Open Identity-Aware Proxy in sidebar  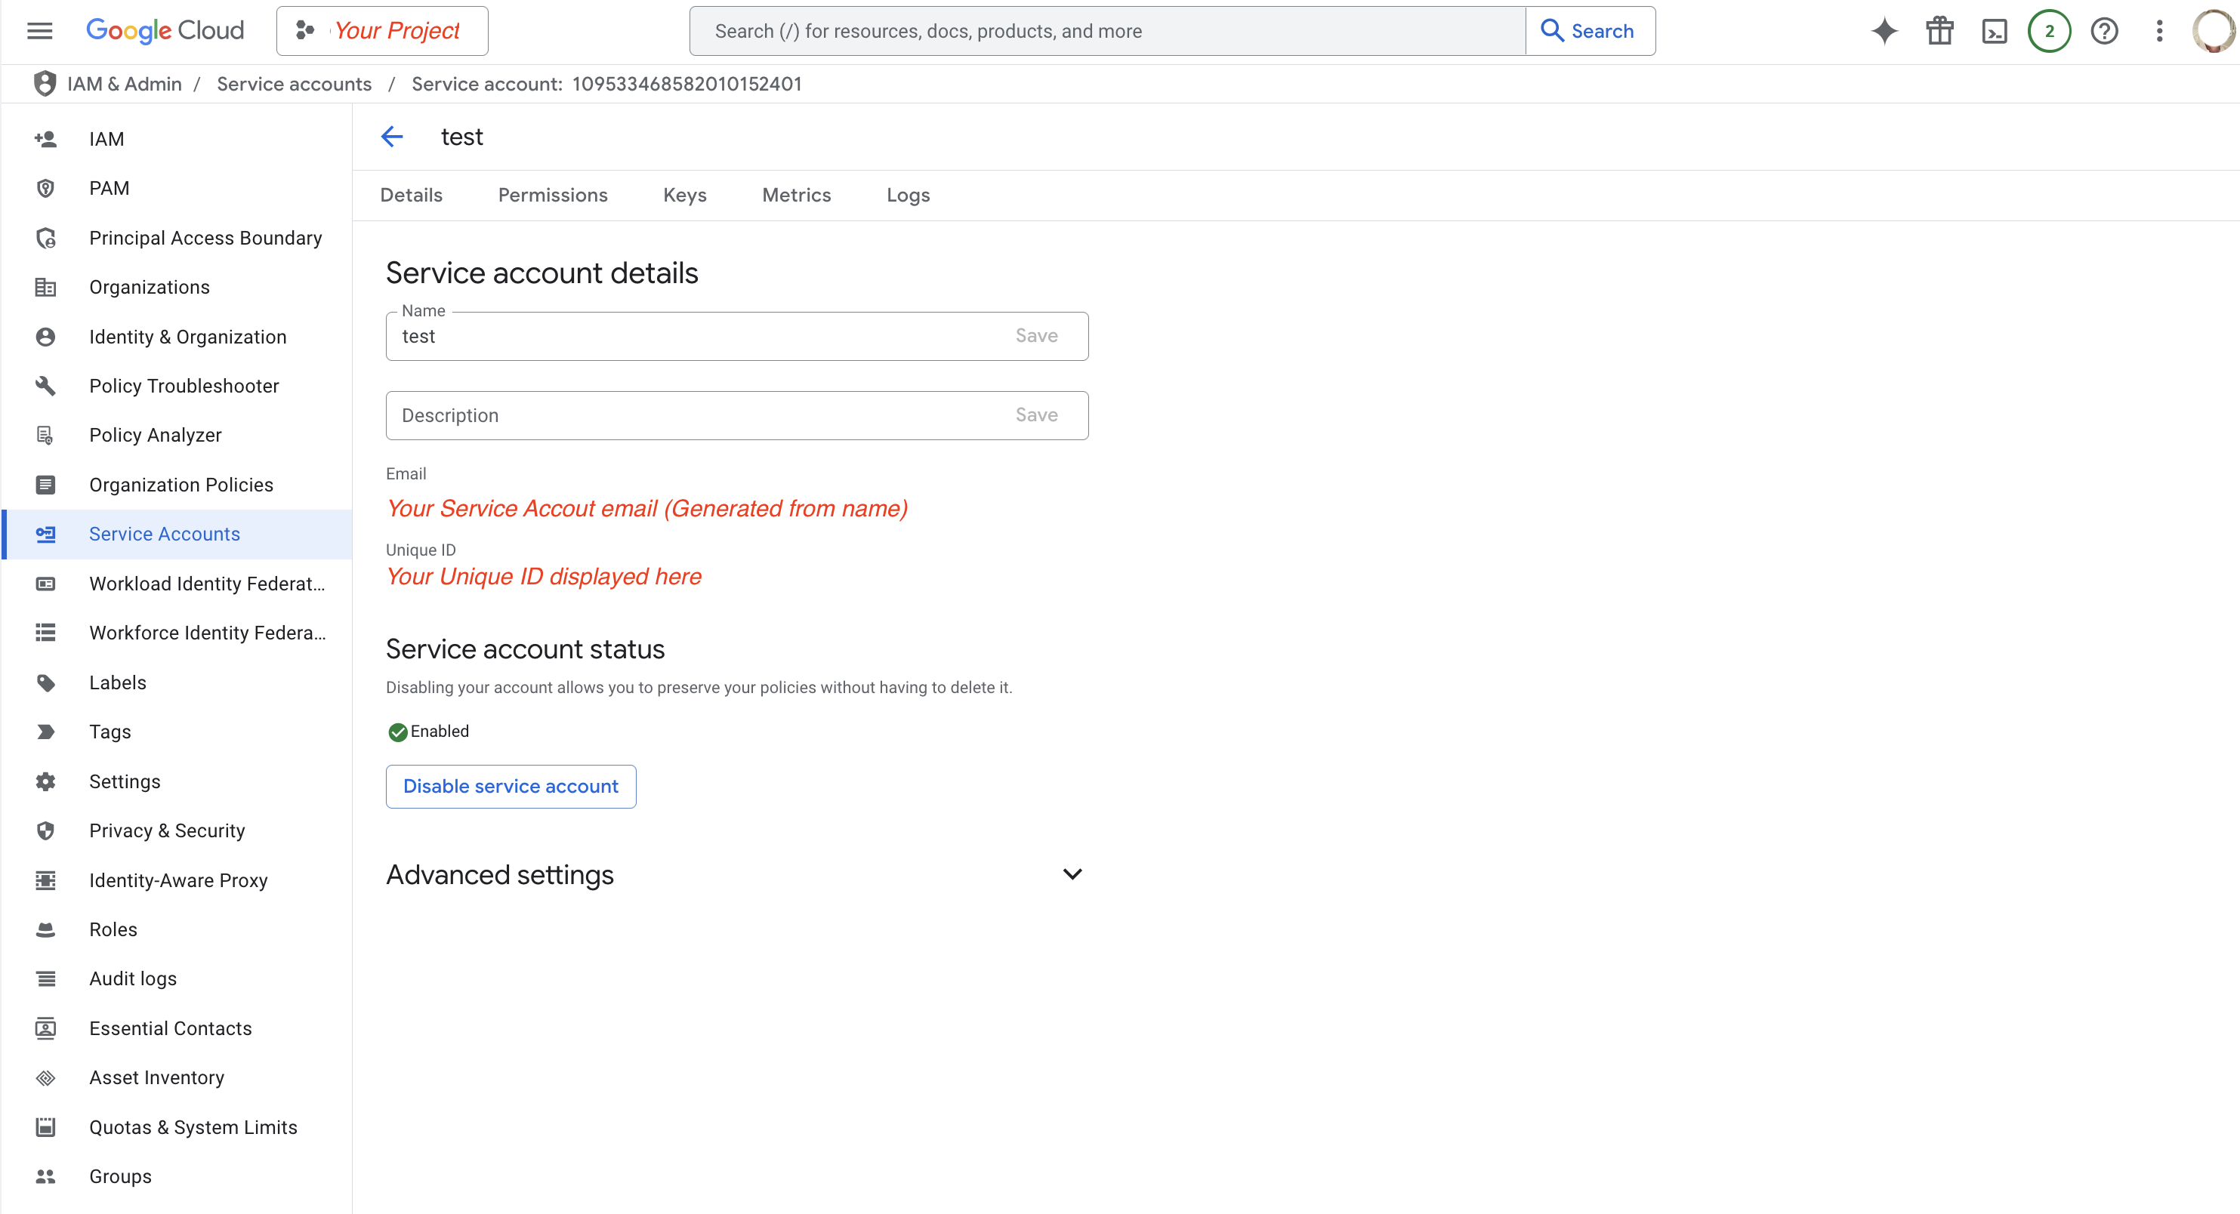pos(177,880)
